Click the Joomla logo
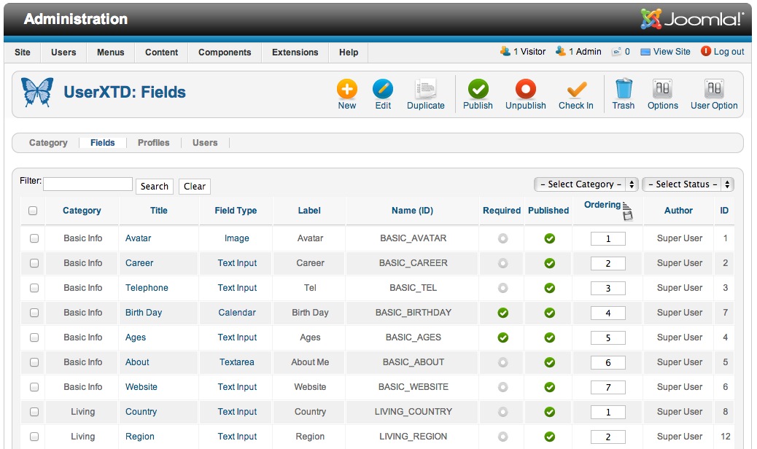757x449 pixels. click(x=692, y=19)
